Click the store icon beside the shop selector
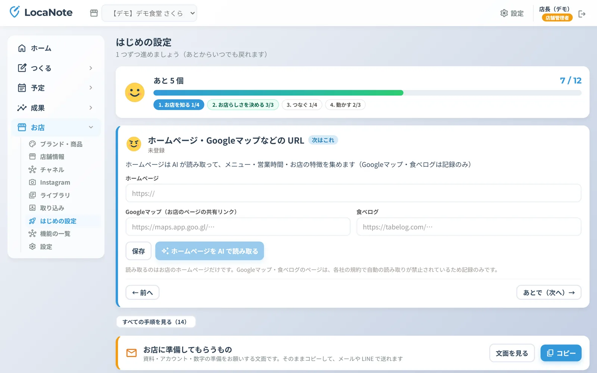This screenshot has height=373, width=597. 94,13
